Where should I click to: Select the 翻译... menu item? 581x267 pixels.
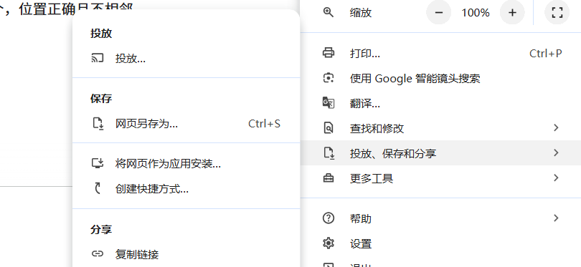click(440, 103)
